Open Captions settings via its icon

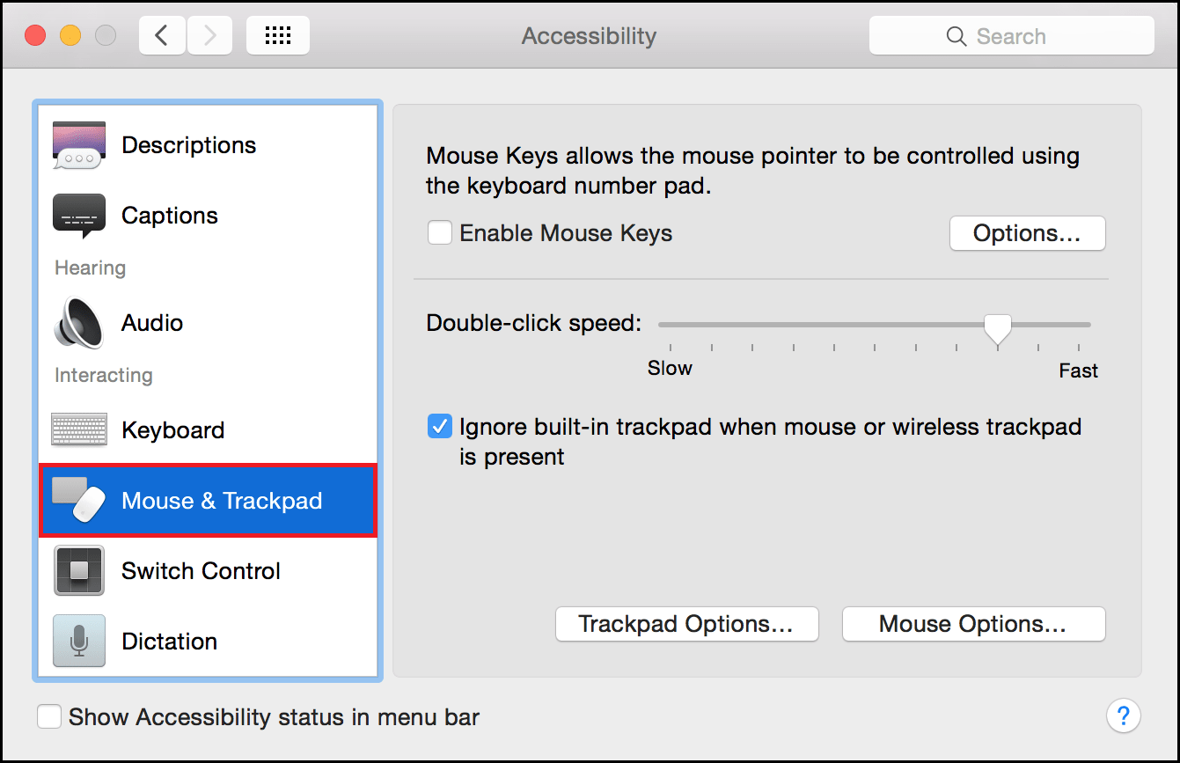tap(78, 215)
